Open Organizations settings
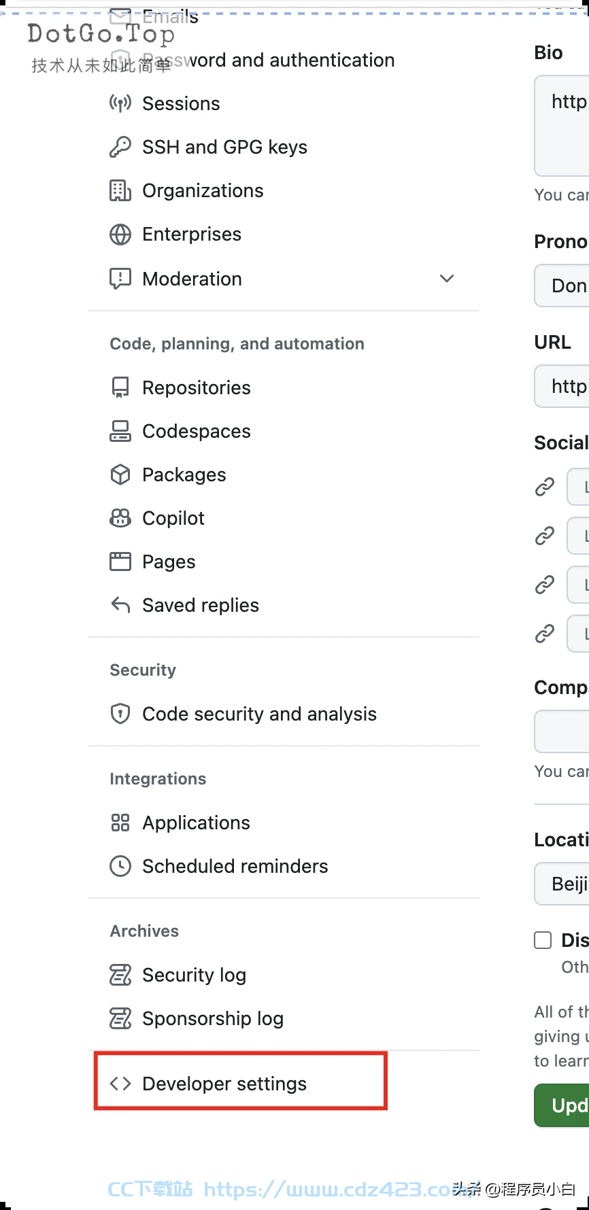This screenshot has width=589, height=1210. tap(203, 190)
